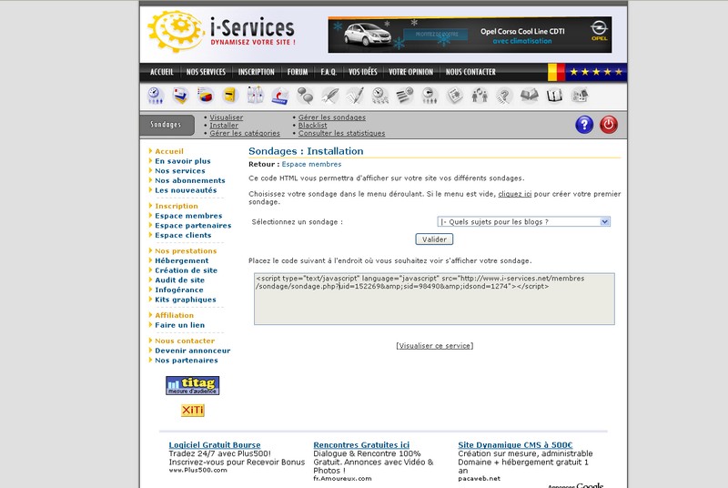Open ACCUEIL in the top navigation

(x=162, y=72)
